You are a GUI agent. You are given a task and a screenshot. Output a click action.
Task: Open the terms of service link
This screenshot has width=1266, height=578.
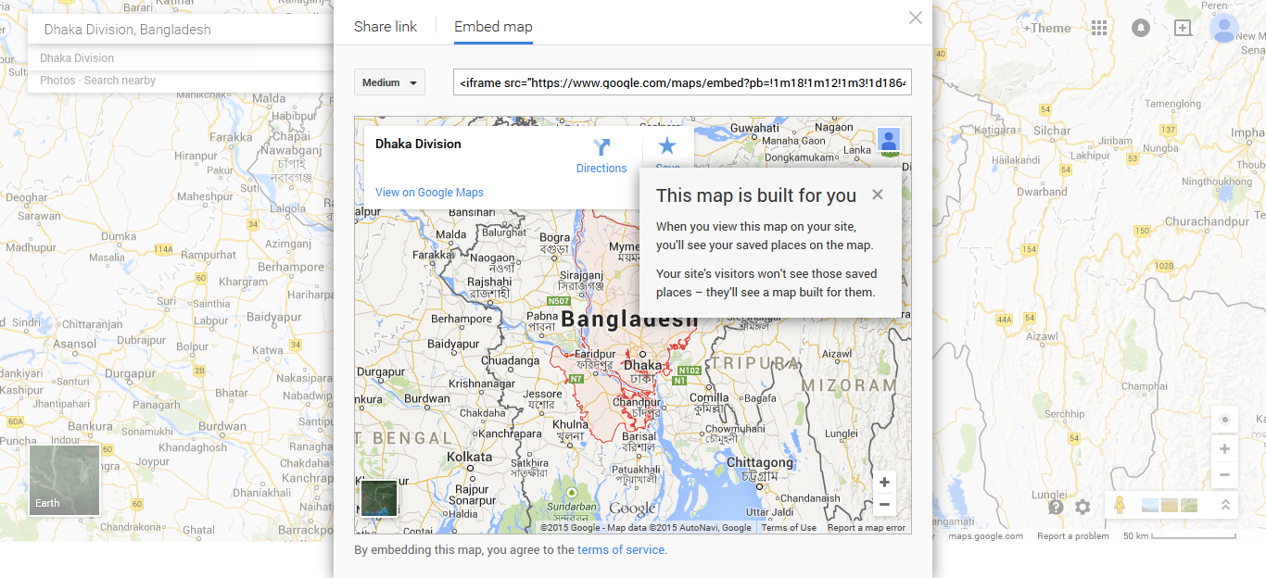pos(621,549)
